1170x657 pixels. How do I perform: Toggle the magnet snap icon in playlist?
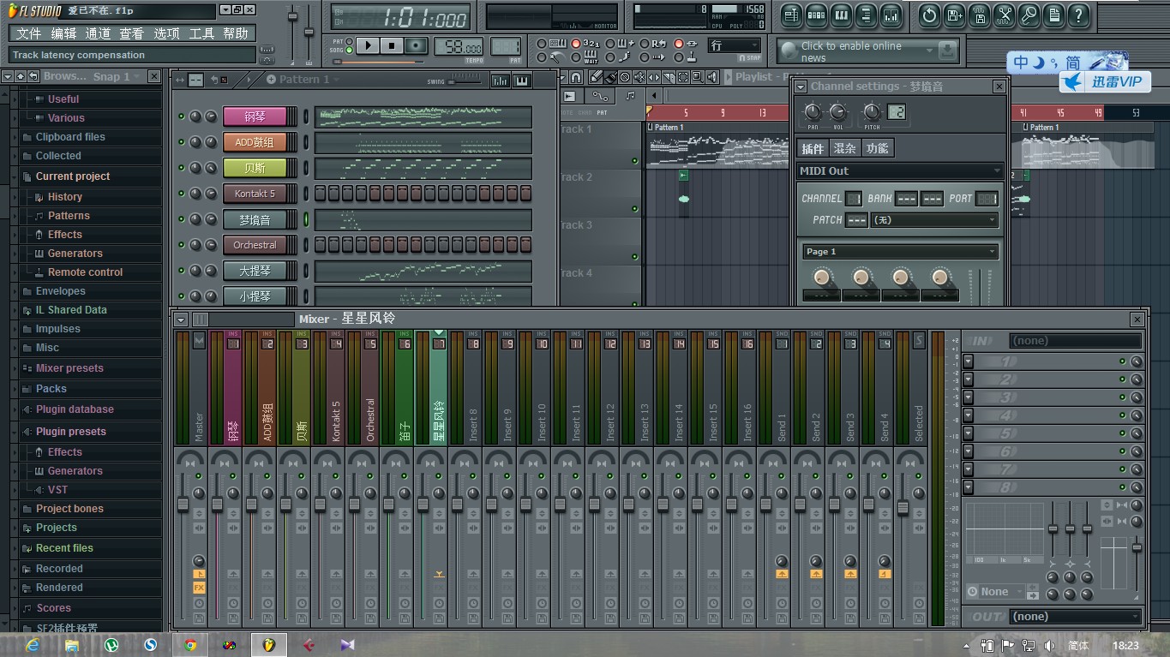click(576, 77)
